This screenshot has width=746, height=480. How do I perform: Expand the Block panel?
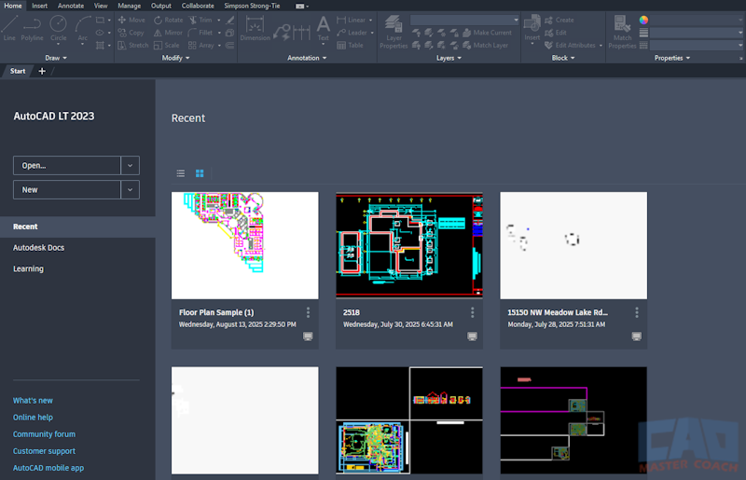563,58
